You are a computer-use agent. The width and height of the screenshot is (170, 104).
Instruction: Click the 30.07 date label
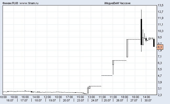(148, 100)
